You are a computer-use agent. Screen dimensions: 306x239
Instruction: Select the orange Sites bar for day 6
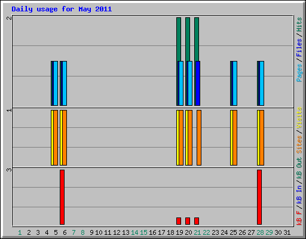click(x=65, y=137)
